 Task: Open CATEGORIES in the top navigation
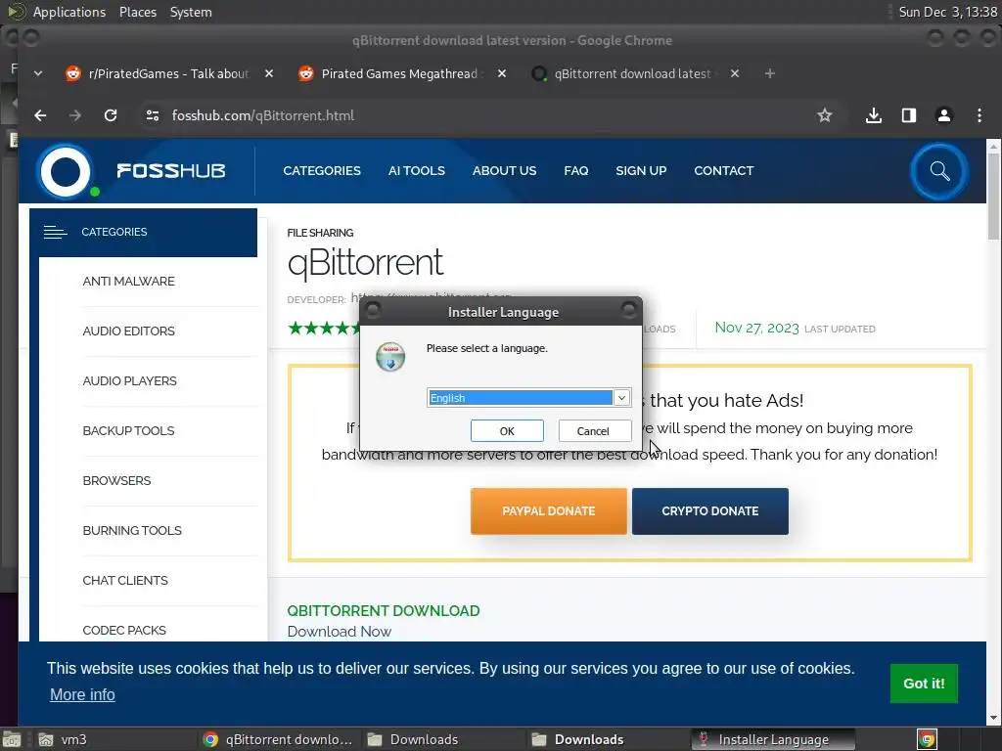[x=322, y=170]
